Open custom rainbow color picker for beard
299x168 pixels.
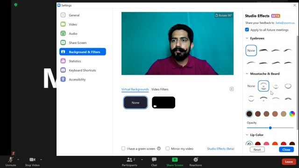[292, 114]
